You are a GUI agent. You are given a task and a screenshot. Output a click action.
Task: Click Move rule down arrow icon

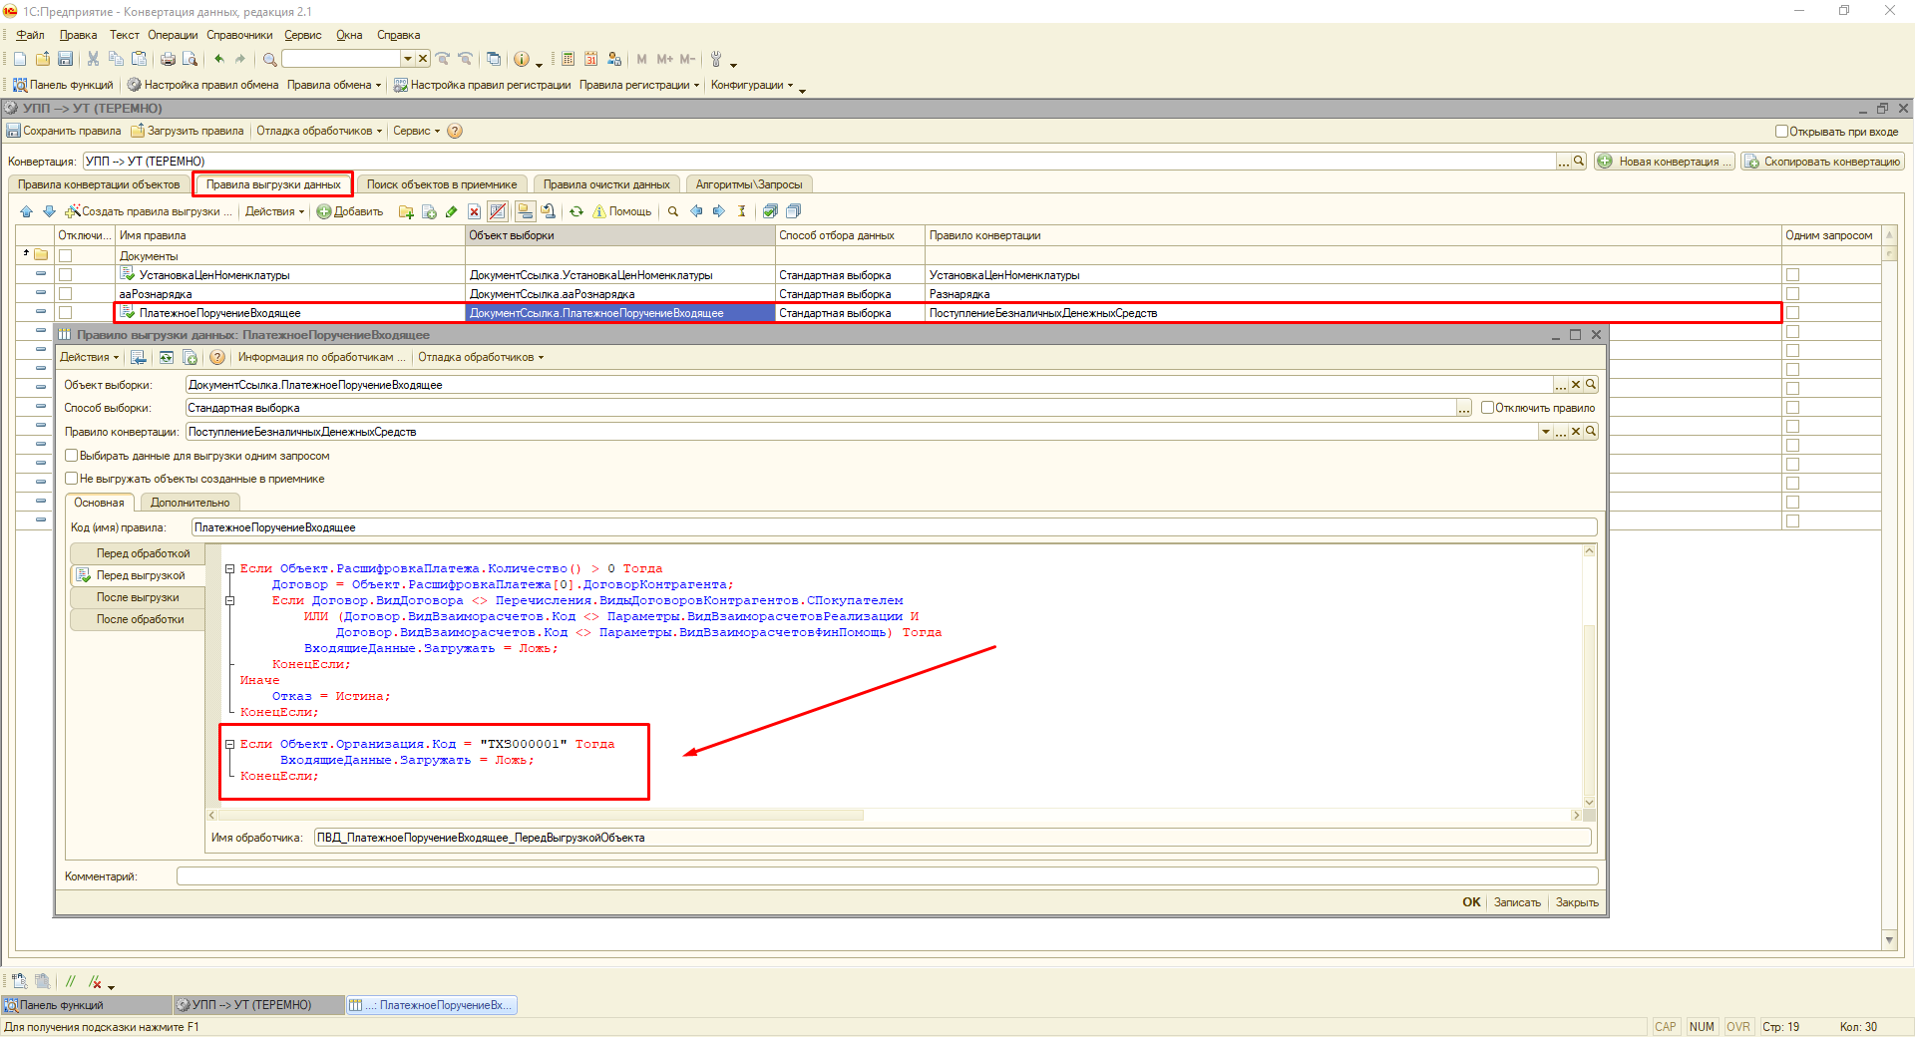pos(49,211)
